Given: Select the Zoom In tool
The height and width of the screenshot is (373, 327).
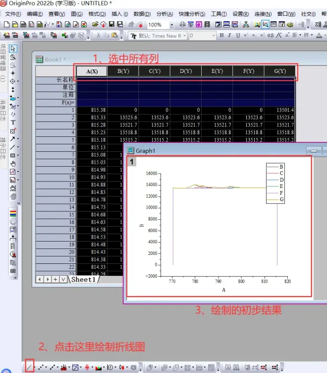Looking at the screenshot, I should [x=13, y=57].
